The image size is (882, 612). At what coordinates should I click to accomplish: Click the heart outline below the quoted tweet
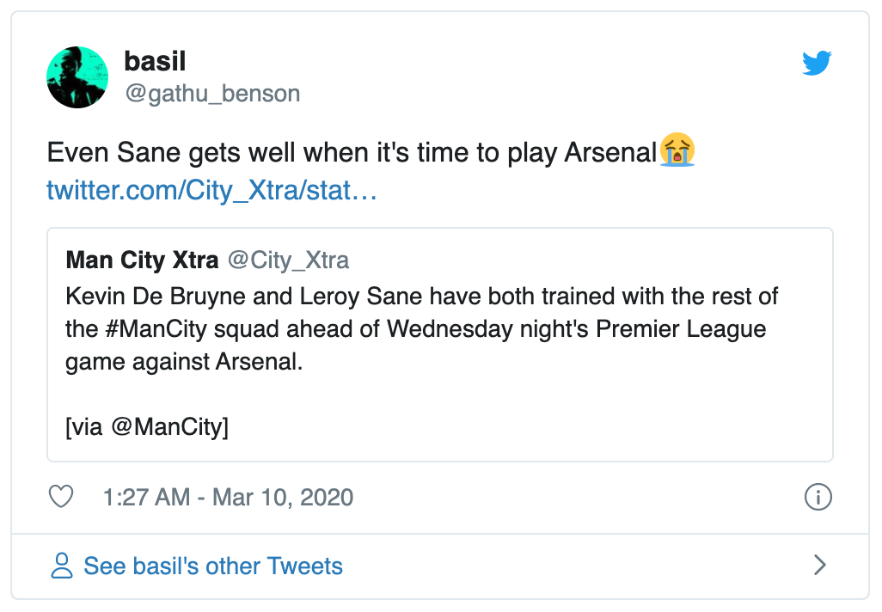tap(61, 497)
